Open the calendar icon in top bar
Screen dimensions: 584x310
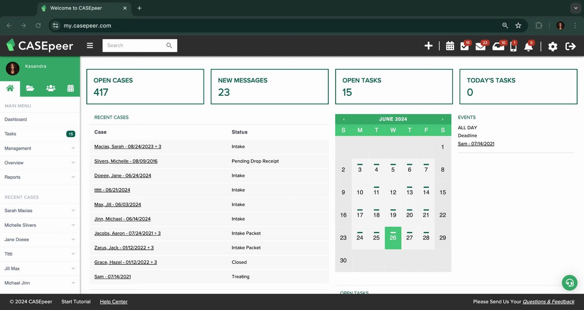point(450,46)
